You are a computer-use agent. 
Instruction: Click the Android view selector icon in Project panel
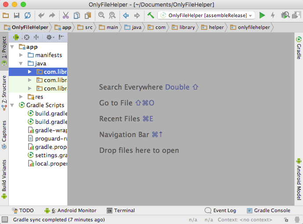click(x=16, y=37)
